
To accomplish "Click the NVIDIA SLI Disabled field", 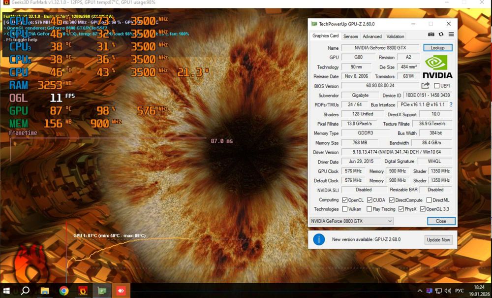I will pyautogui.click(x=364, y=190).
